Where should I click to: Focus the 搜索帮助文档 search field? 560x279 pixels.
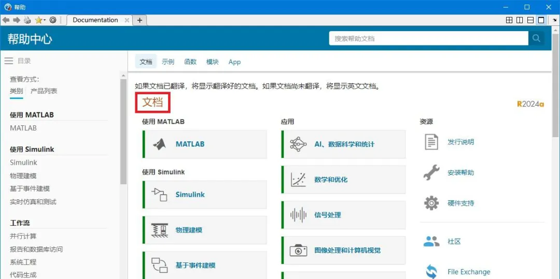[429, 38]
